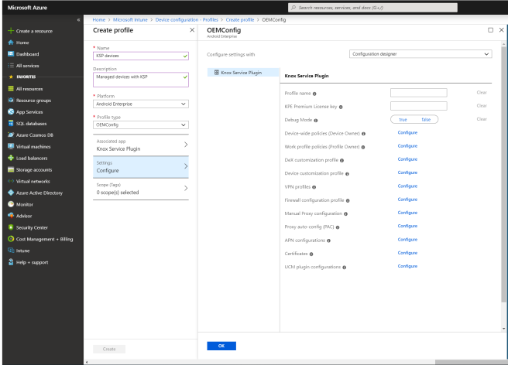508x365 pixels.
Task: Click info icon next to Profile name
Action: [314, 94]
